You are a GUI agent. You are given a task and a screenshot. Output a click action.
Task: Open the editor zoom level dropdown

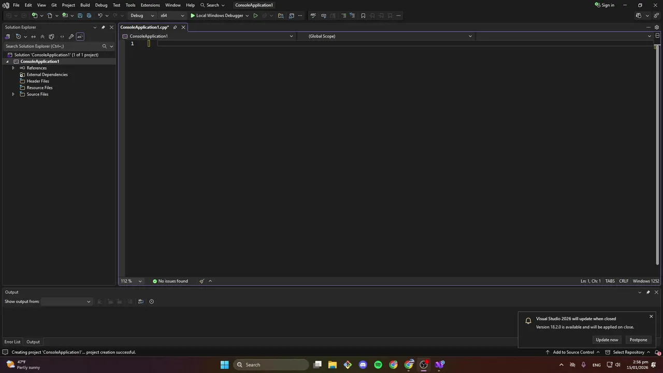point(132,281)
